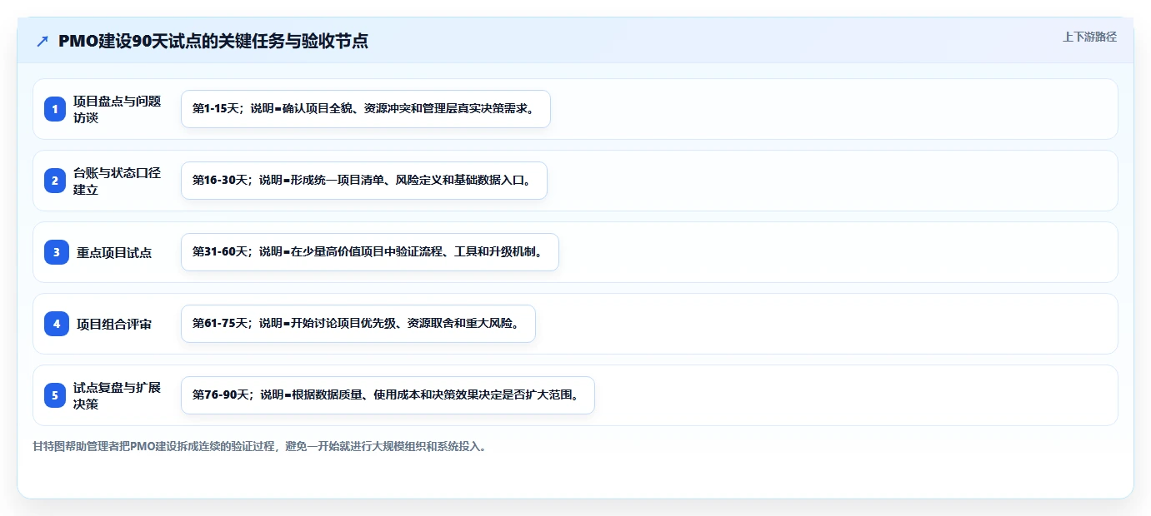
Task: Select the 项目组合评审 label
Action: point(114,324)
